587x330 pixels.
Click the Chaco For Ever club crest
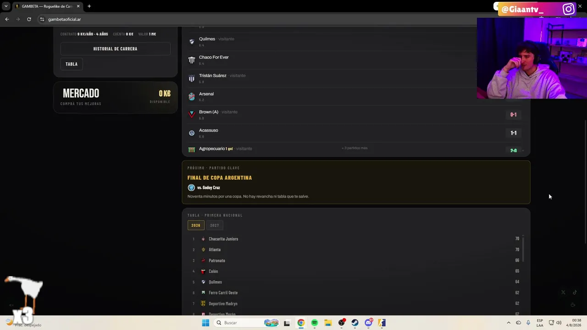tap(192, 60)
